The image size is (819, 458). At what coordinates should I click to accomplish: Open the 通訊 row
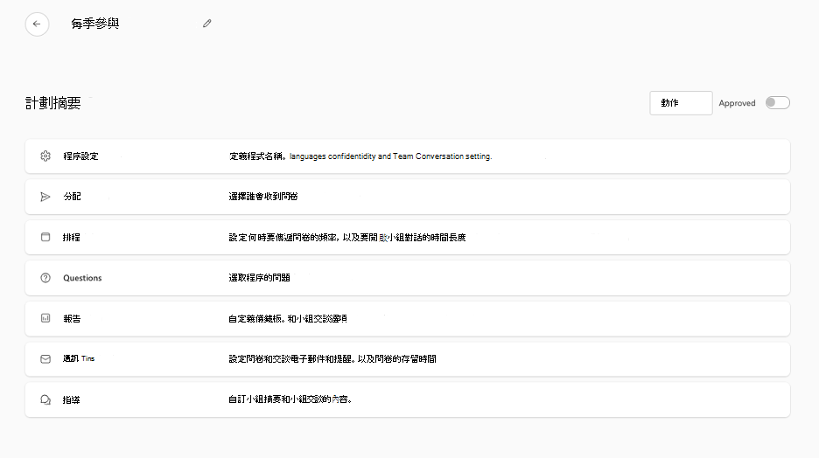coord(408,359)
